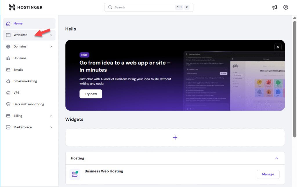Expand the Domains submenu chevron

tap(51, 47)
